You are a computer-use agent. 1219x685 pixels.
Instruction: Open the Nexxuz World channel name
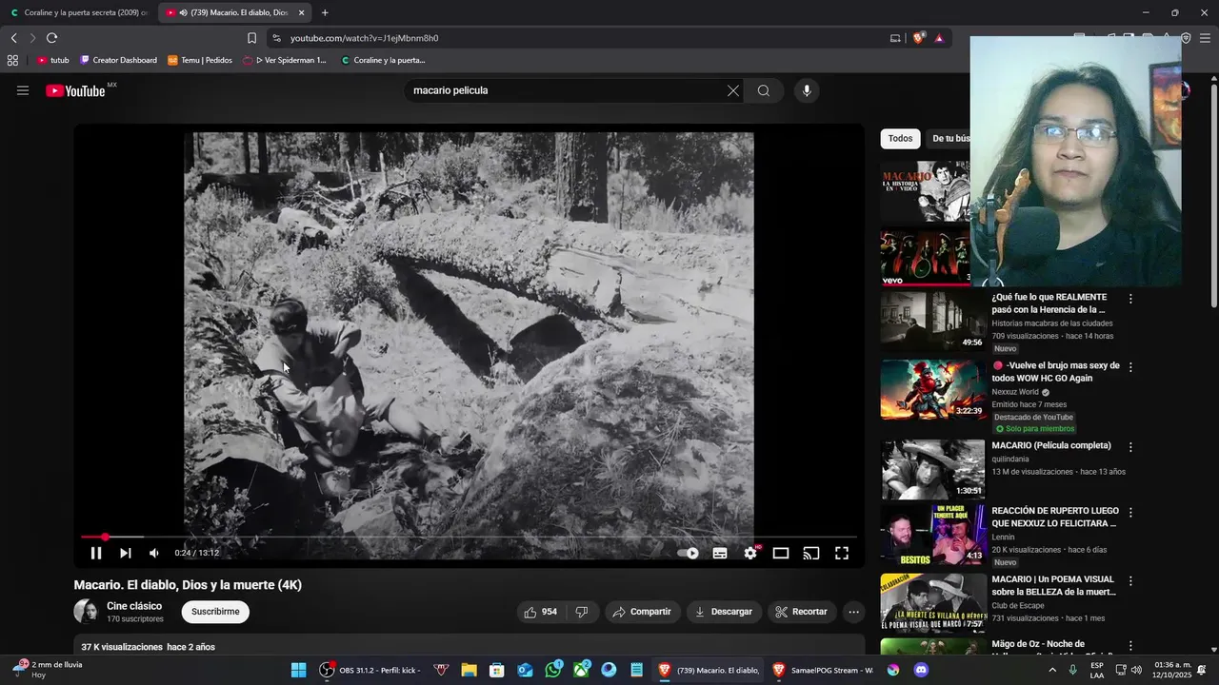pyautogui.click(x=1015, y=392)
